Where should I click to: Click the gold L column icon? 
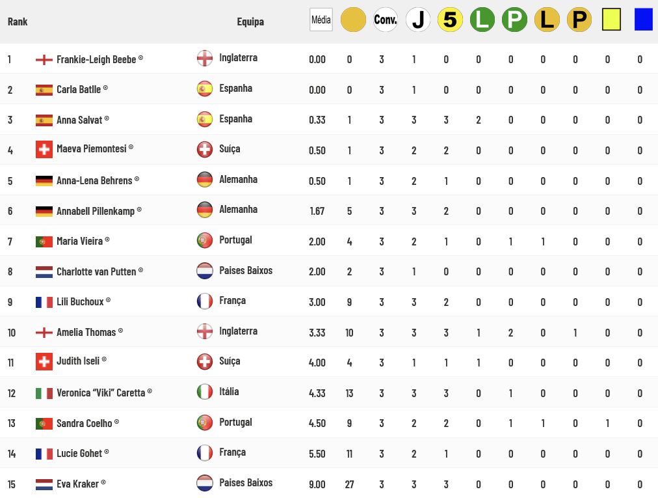pyautogui.click(x=547, y=20)
